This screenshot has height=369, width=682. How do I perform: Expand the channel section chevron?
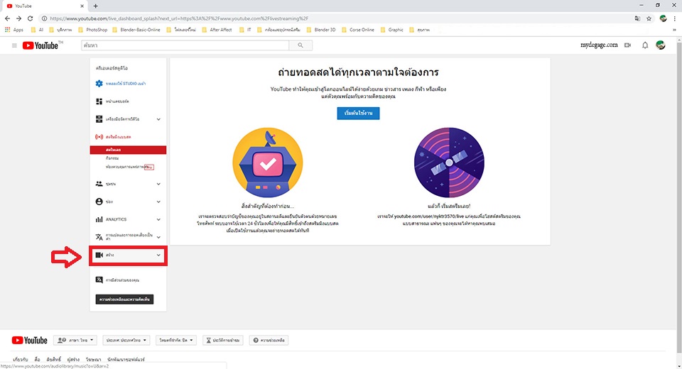[158, 202]
